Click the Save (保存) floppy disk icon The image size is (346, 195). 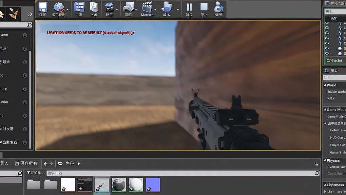43,7
